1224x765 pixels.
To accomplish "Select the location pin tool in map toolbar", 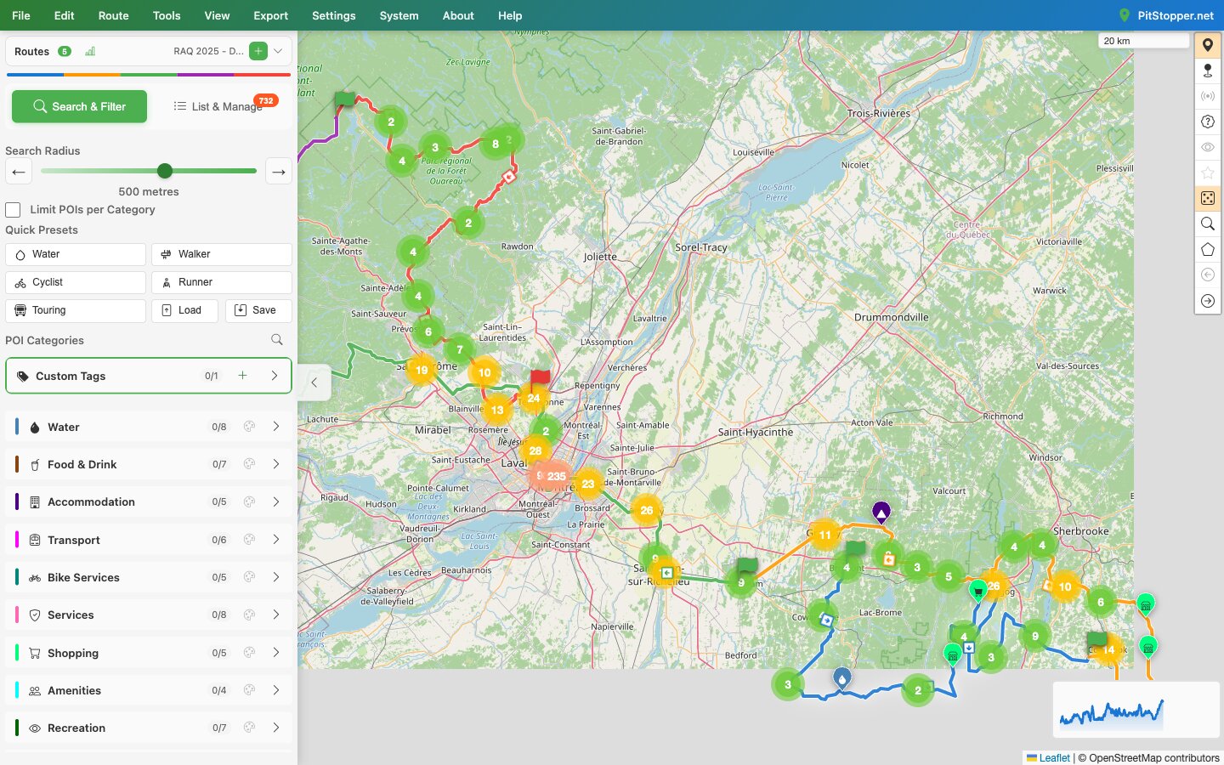I will click(x=1208, y=45).
